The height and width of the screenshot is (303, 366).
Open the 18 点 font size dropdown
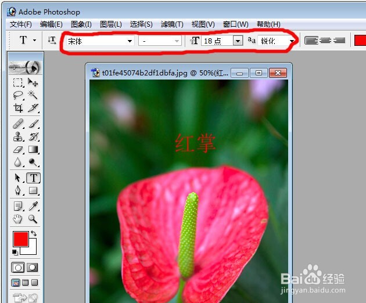[238, 41]
